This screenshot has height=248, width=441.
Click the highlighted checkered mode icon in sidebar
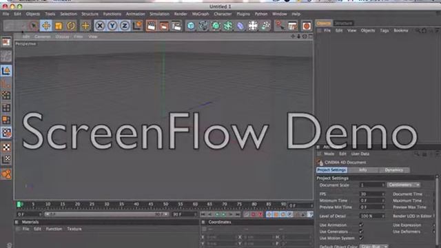coord(6,133)
